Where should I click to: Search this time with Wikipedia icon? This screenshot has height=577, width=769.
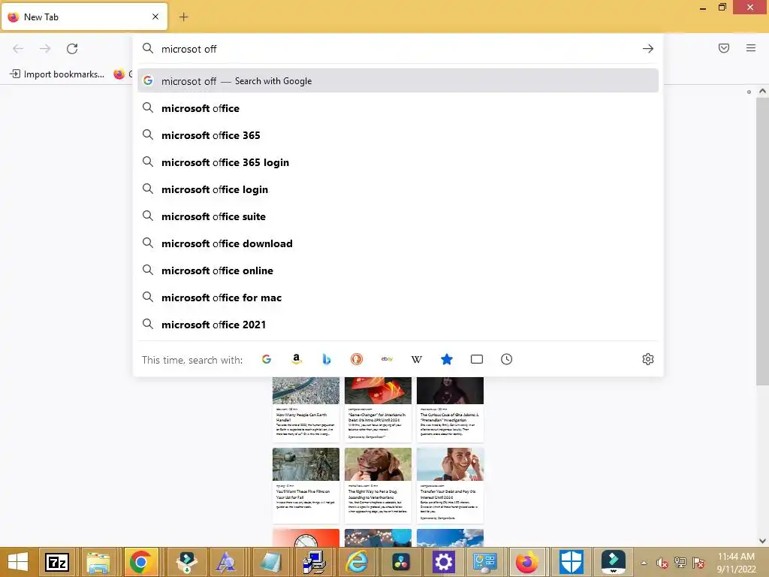[x=416, y=359]
